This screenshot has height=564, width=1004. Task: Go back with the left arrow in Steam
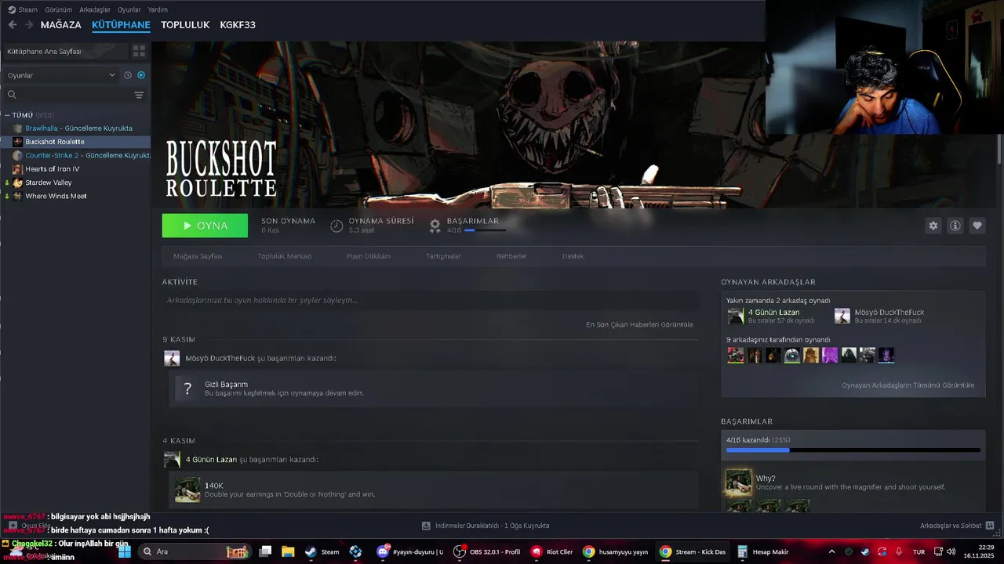click(x=13, y=25)
